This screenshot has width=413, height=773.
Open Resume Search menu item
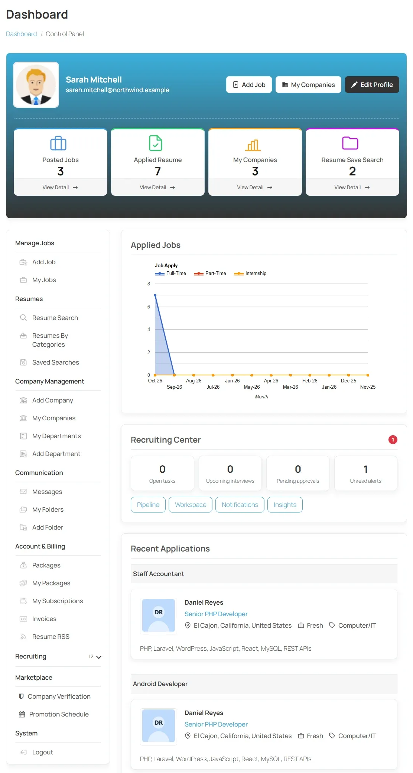(55, 318)
